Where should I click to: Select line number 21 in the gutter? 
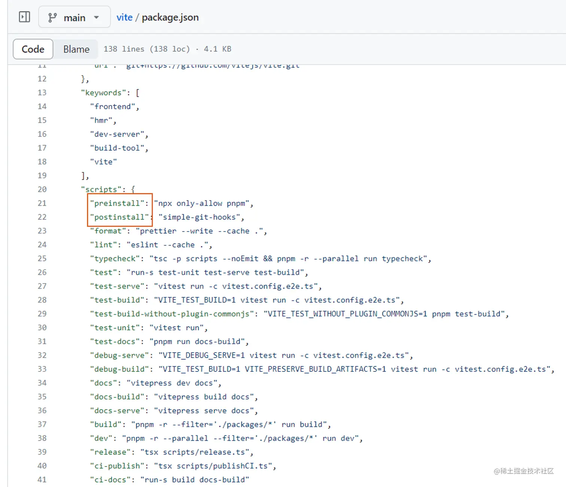point(42,203)
